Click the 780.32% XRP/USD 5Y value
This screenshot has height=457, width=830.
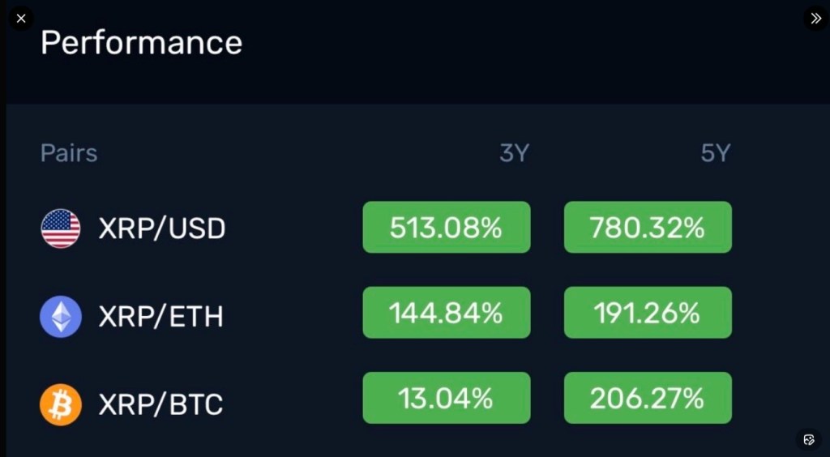point(648,228)
